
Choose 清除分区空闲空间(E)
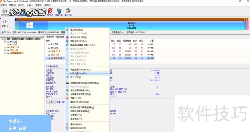coord(87,102)
